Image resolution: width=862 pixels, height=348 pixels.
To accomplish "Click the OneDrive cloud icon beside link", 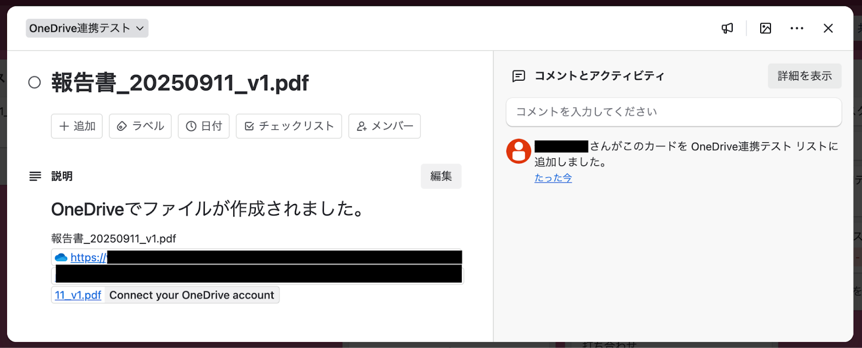I will [61, 257].
